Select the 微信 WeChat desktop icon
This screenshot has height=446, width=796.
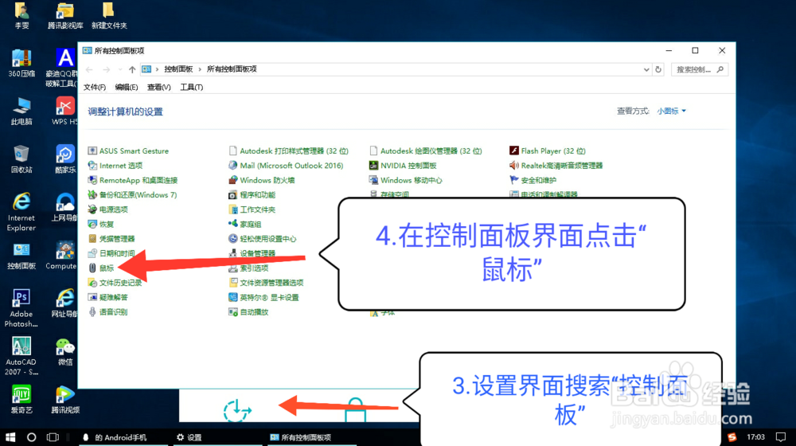point(65,351)
